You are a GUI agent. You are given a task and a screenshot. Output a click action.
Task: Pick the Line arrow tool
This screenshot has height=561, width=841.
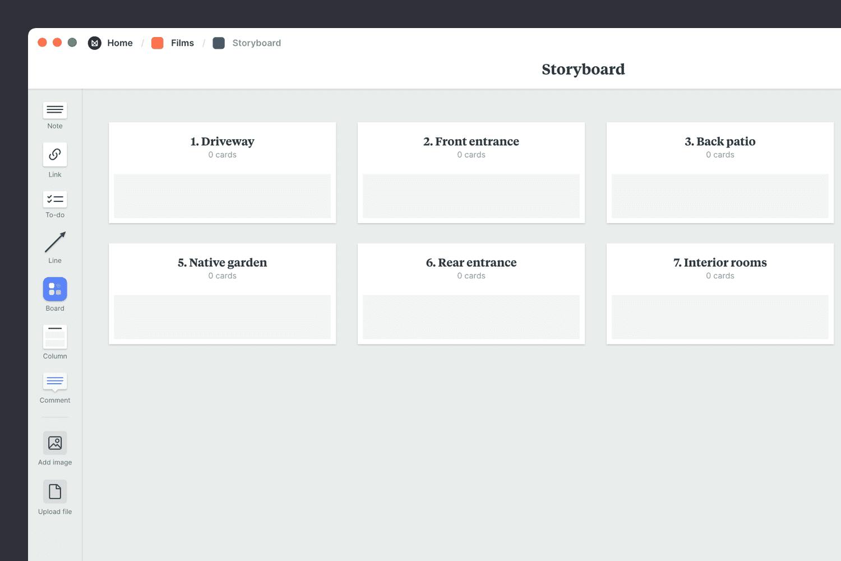pos(55,242)
